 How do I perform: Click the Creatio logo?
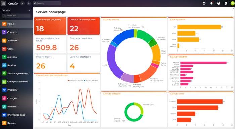pos(13,3)
